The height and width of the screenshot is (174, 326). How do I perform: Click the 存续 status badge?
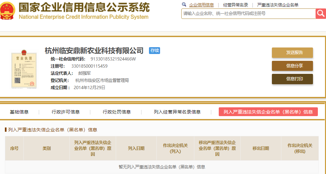coord(155,51)
